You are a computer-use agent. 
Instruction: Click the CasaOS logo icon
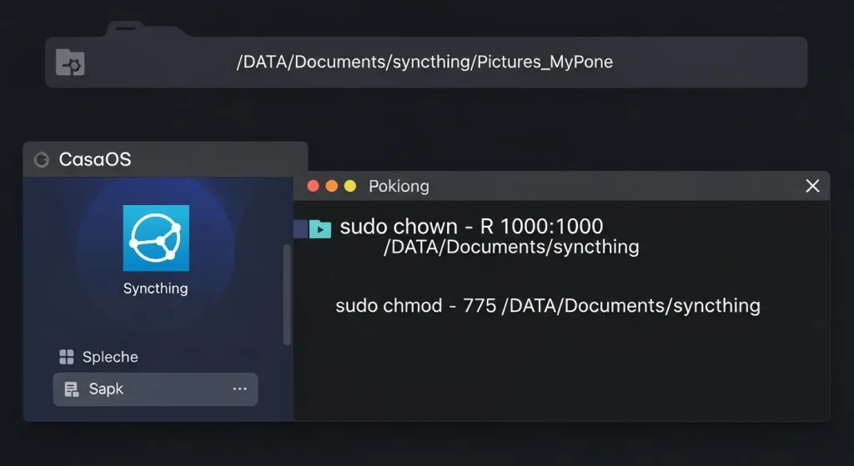click(41, 160)
